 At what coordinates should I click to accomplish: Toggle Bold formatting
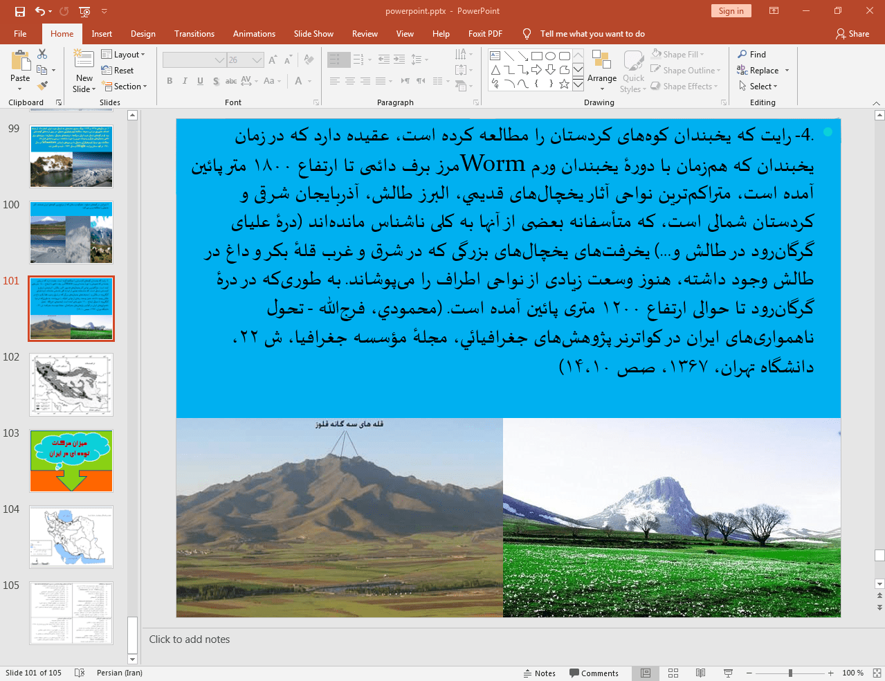tap(170, 81)
